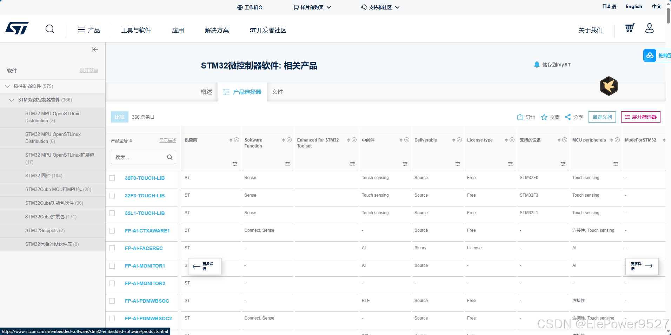
Task: Open the 解决方案 menu
Action: [x=217, y=30]
